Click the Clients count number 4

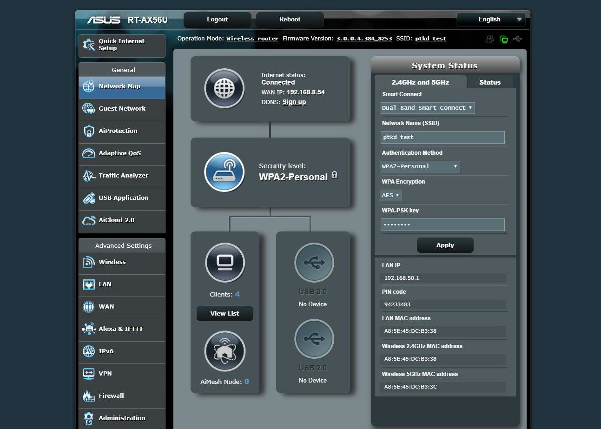click(x=238, y=294)
